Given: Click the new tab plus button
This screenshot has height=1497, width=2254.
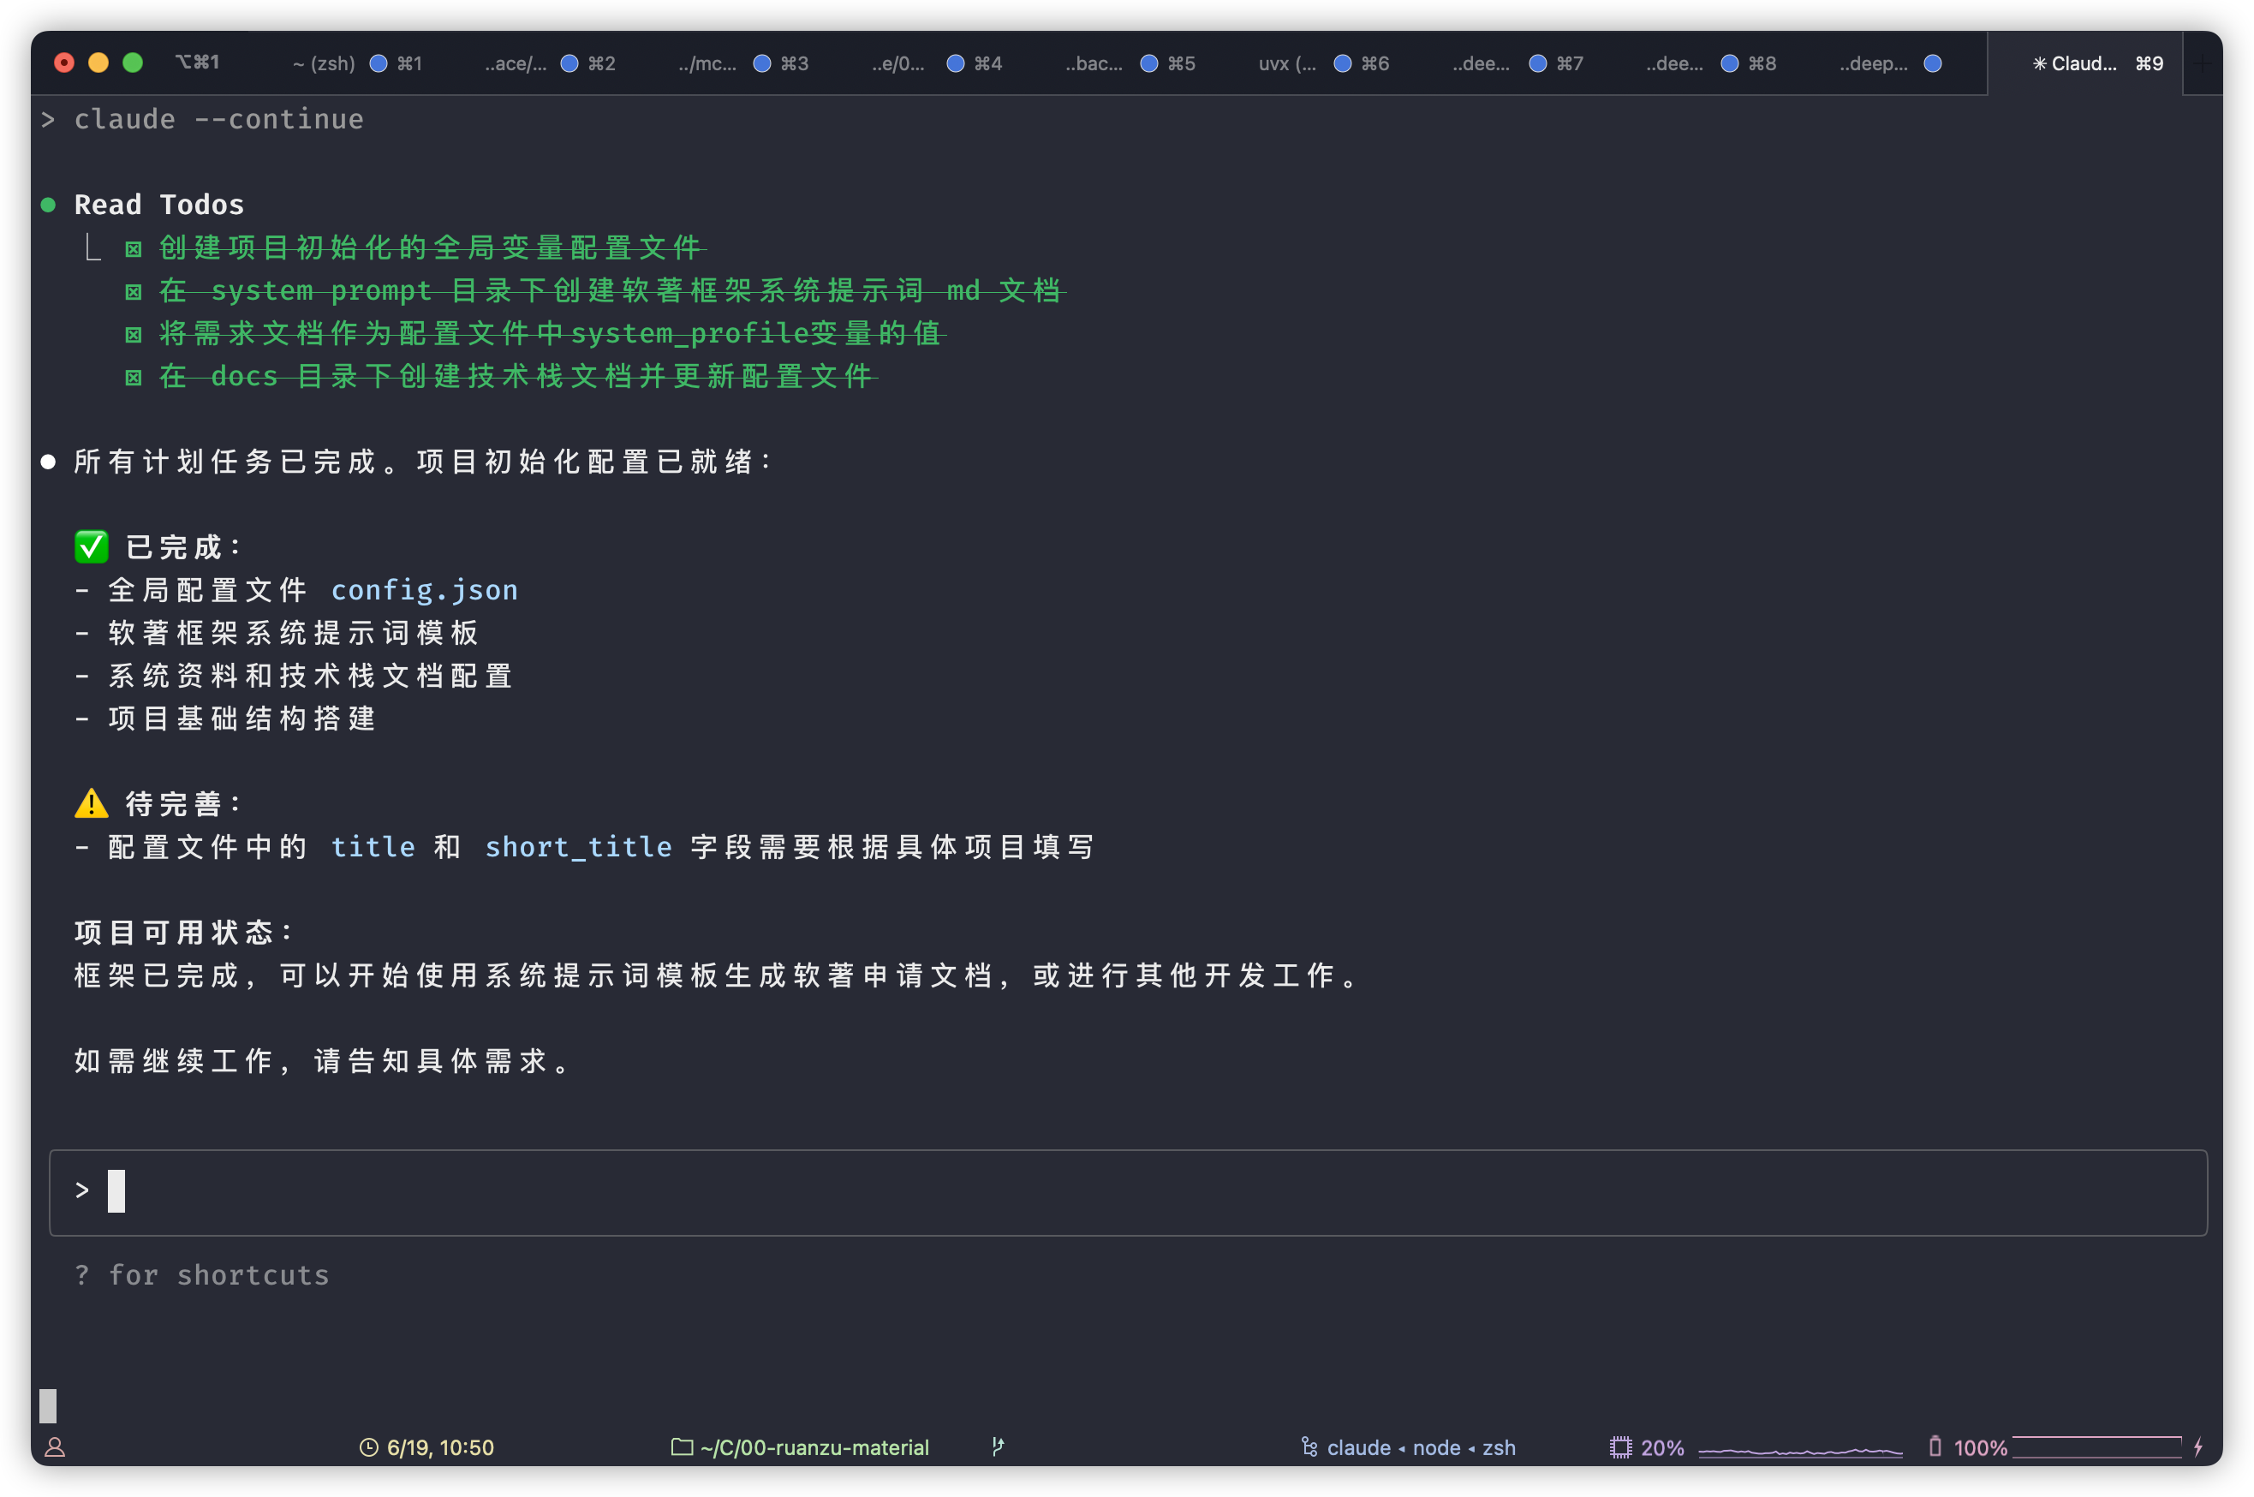Looking at the screenshot, I should [x=2203, y=64].
